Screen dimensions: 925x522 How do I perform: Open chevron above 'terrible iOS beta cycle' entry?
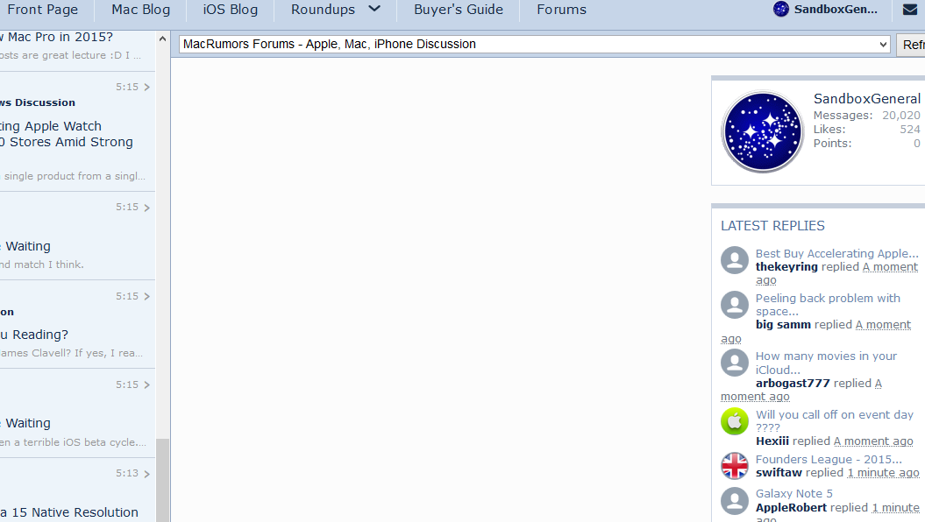pos(147,384)
